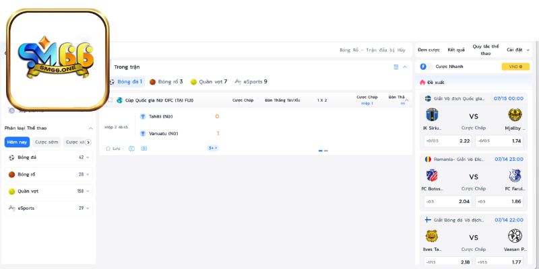The width and height of the screenshot is (539, 269).
Task: Bet IK Sirius handicap at 2.22
Action: (x=447, y=141)
